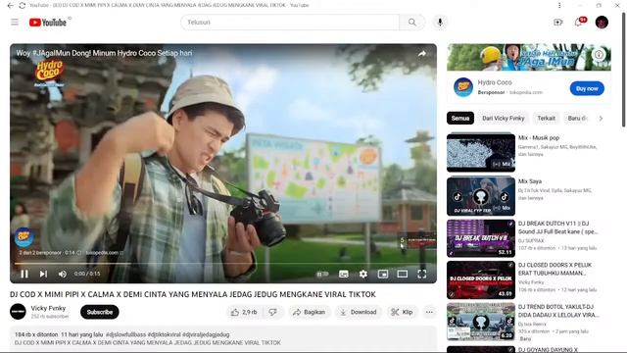This screenshot has width=627, height=353.
Task: Click the Mix - Musik pop title
Action: 539,137
